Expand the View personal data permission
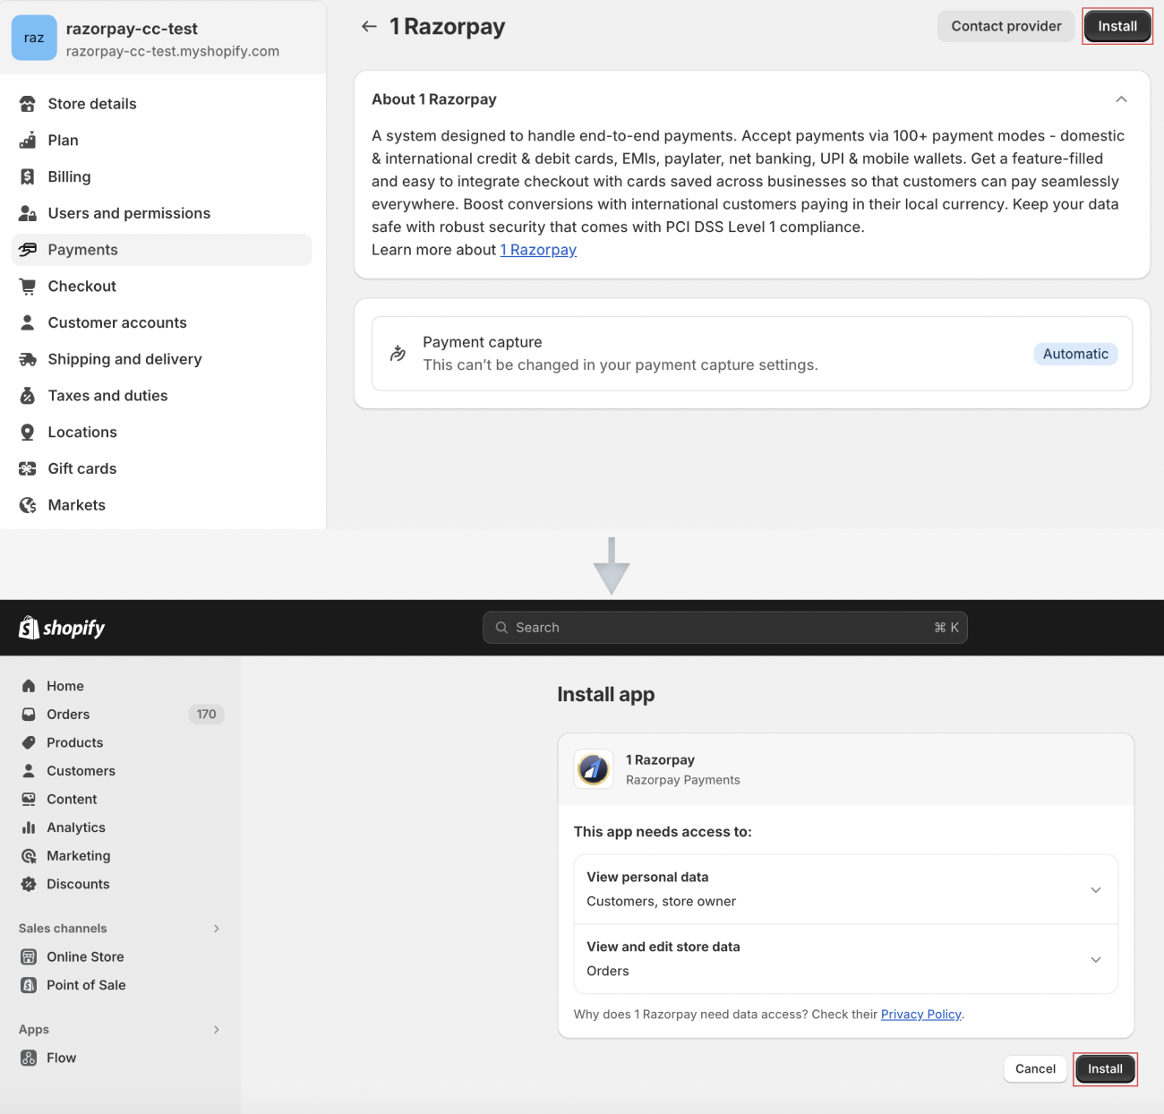 [1096, 890]
